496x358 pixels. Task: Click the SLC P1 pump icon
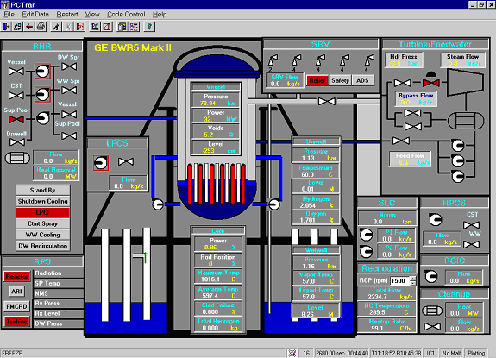pyautogui.click(x=367, y=235)
